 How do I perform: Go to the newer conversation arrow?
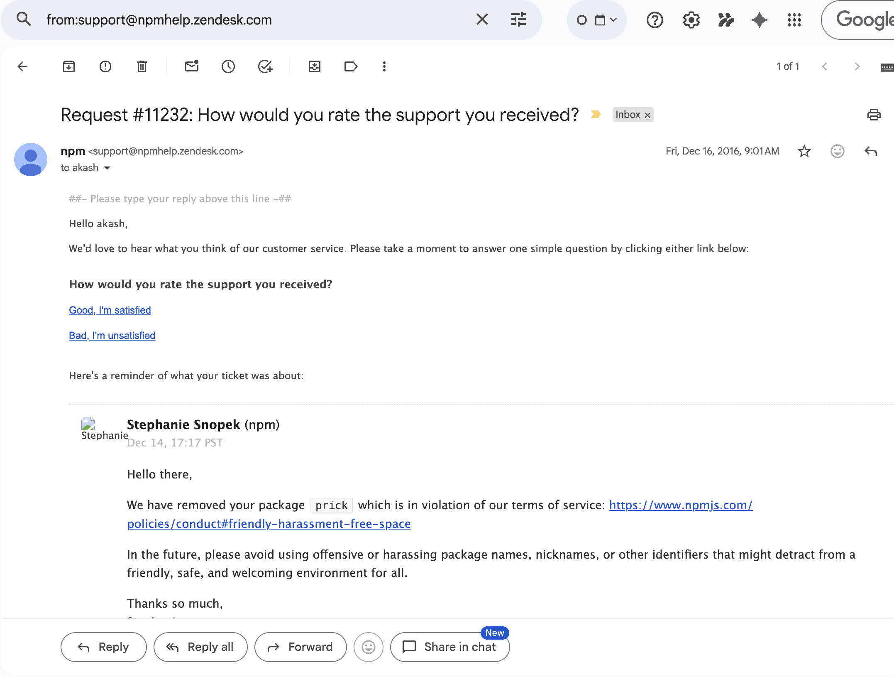point(825,66)
